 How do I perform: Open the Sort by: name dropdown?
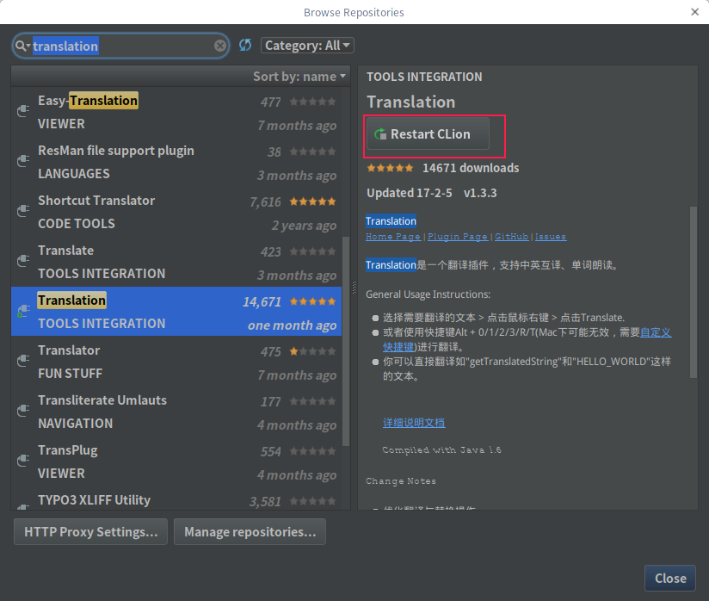(x=299, y=77)
